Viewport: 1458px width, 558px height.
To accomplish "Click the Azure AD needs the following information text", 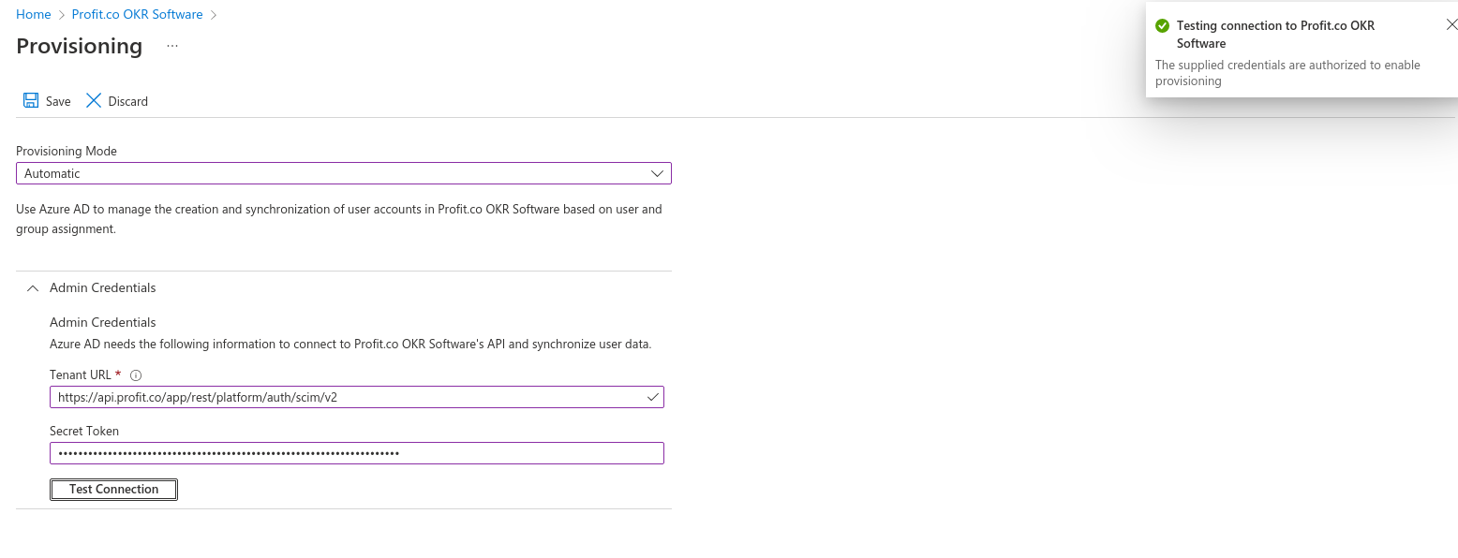I will [x=350, y=344].
